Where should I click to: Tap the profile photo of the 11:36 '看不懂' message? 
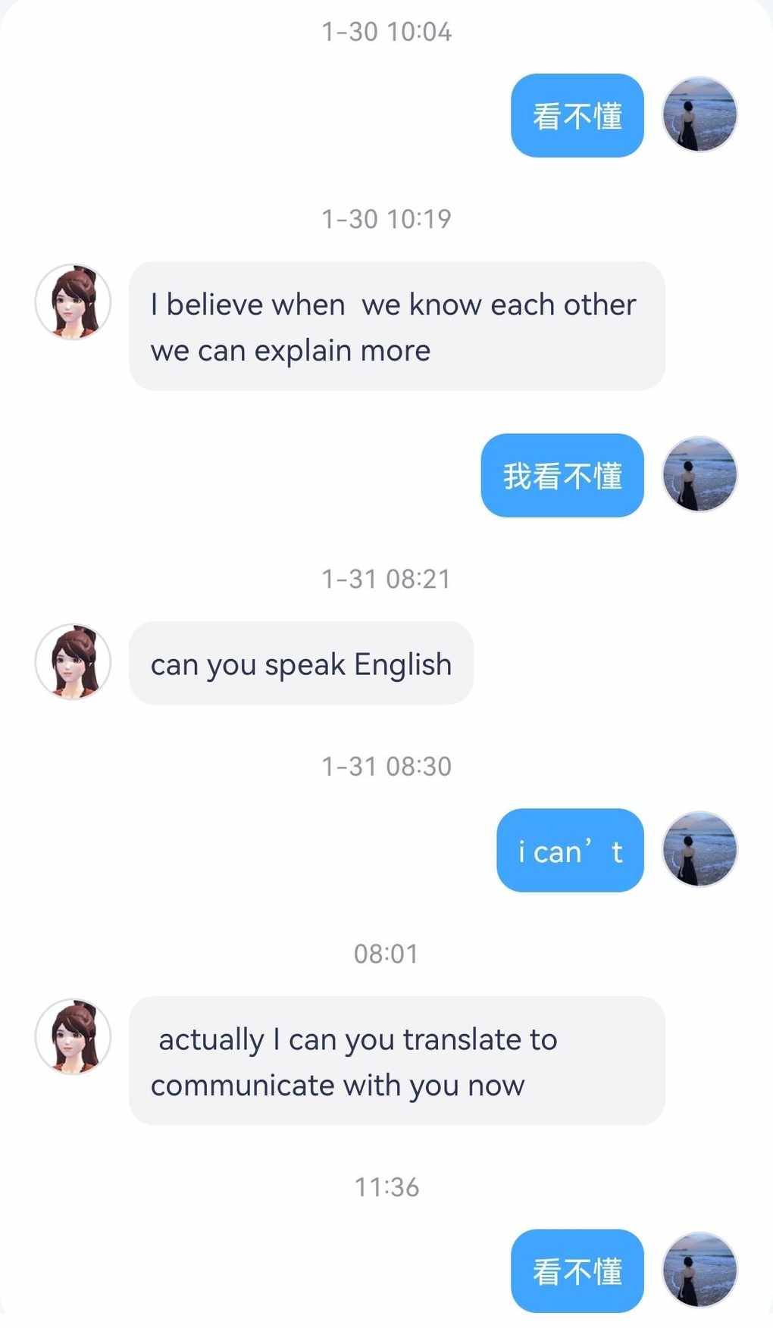pos(699,1269)
